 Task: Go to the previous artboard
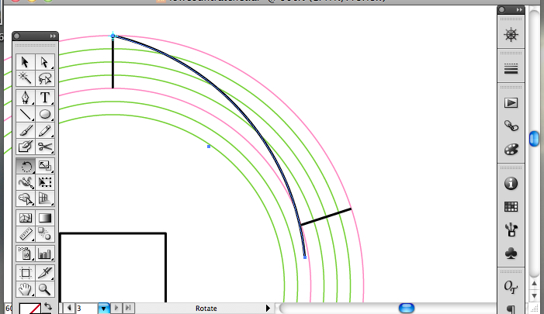[x=69, y=308]
